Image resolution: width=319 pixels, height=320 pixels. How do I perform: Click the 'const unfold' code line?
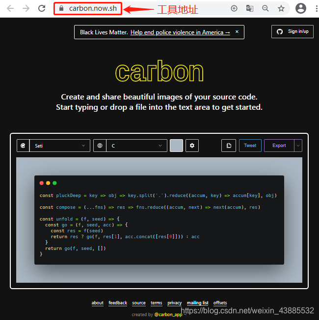(80, 219)
